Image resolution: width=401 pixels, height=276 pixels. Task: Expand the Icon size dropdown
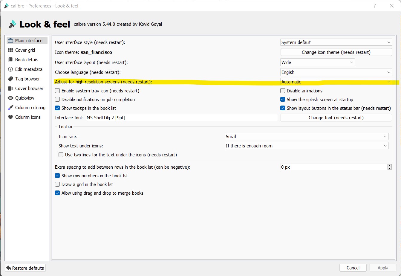click(306, 137)
